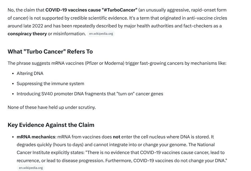Click the sentence "None of these have held up"
Image resolution: width=251 pixels, height=171 pixels.
(x=52, y=107)
